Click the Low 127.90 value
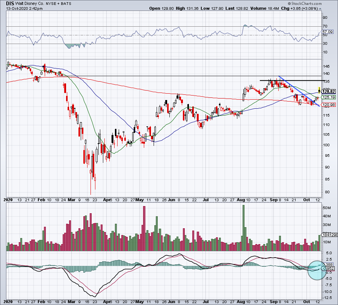 point(212,8)
